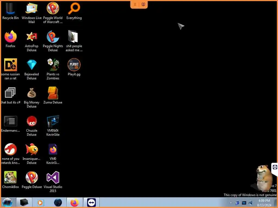This screenshot has height=208, width=278.
Task: Select the 'none of you' red shark icon
Action: click(11, 154)
